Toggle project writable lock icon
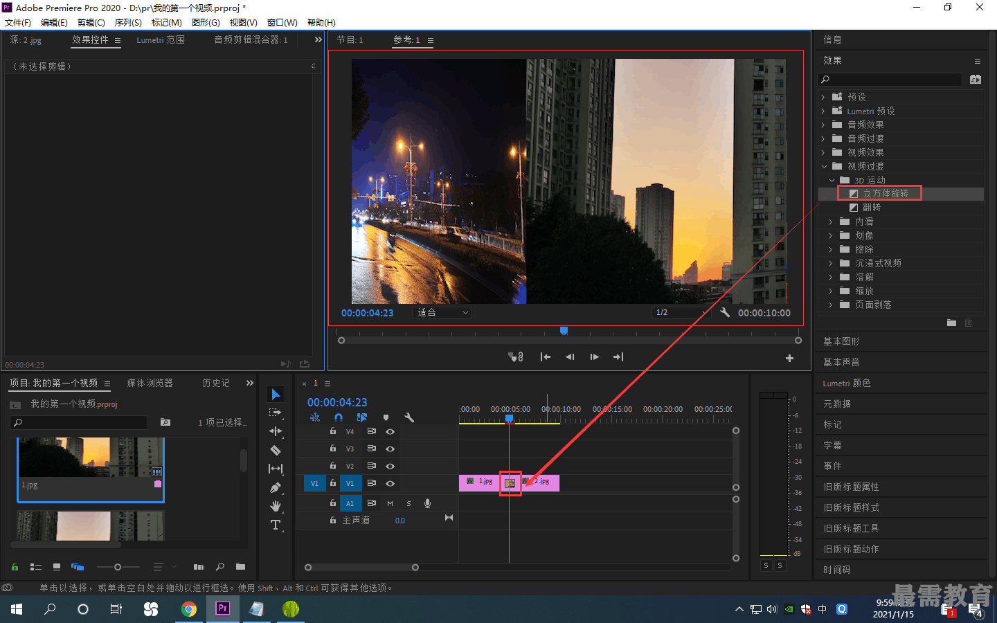 (x=15, y=567)
